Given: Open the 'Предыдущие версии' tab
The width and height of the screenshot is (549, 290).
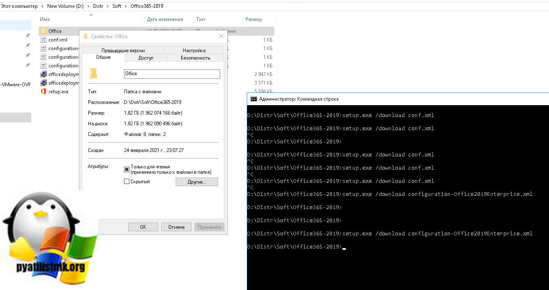Looking at the screenshot, I should pyautogui.click(x=123, y=51).
